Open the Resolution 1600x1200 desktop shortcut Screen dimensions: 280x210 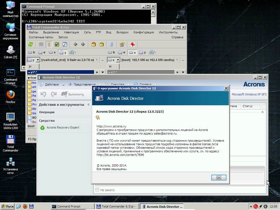[11, 121]
